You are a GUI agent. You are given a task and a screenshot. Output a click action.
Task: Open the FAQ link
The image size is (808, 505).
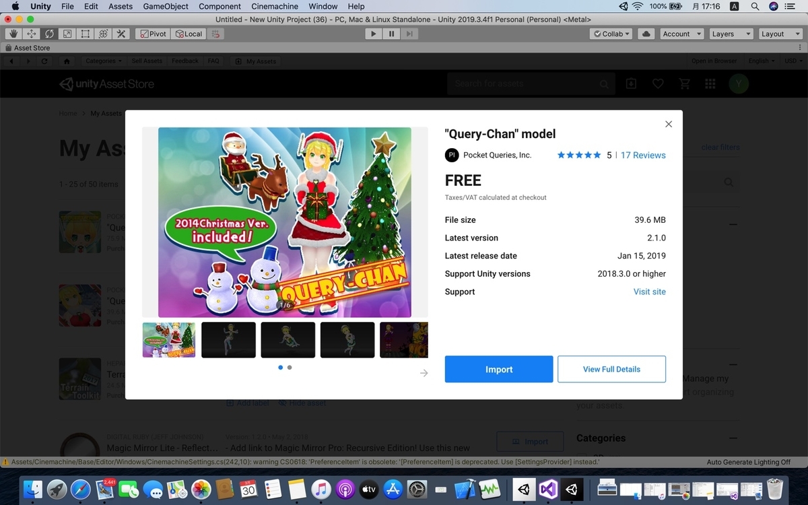click(x=213, y=61)
